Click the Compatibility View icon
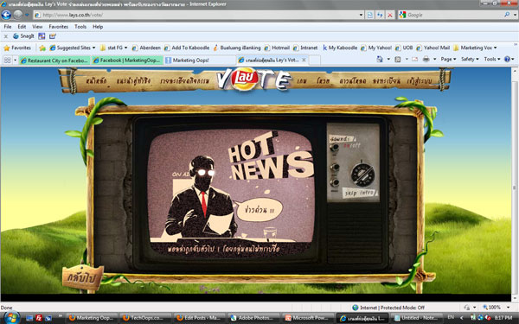The width and height of the screenshot is (519, 324). tap(370, 15)
